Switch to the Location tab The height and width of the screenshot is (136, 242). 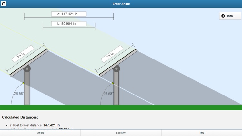pos(121,132)
